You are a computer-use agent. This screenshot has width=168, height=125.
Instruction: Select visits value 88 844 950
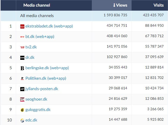154,25
